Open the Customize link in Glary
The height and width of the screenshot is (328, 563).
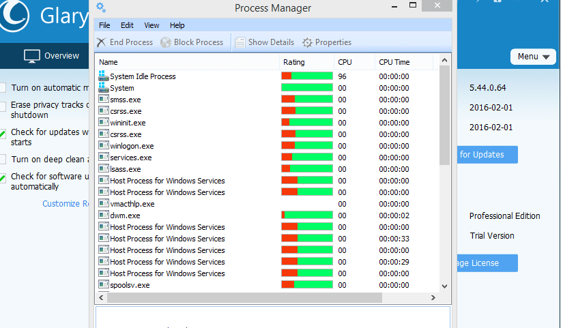coord(66,204)
